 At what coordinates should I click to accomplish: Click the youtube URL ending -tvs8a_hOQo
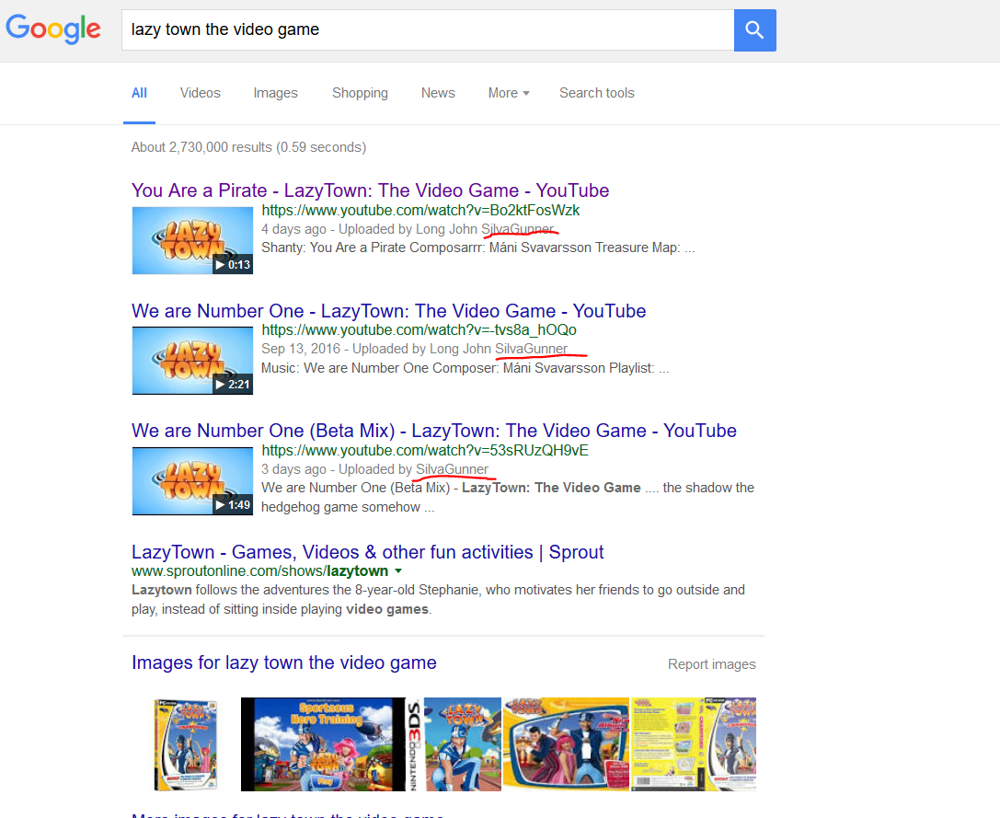[x=419, y=330]
